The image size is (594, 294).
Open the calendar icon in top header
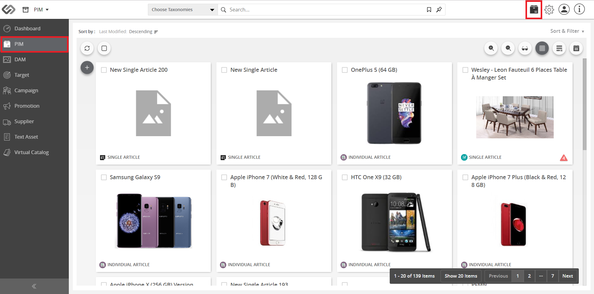click(x=534, y=10)
